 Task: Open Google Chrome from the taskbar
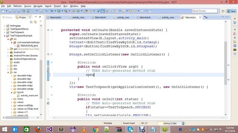[96, 129]
